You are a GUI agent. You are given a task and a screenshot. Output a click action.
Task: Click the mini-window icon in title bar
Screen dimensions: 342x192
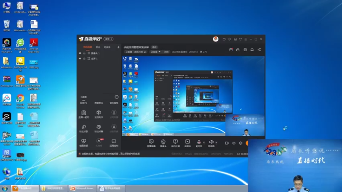point(235,39)
